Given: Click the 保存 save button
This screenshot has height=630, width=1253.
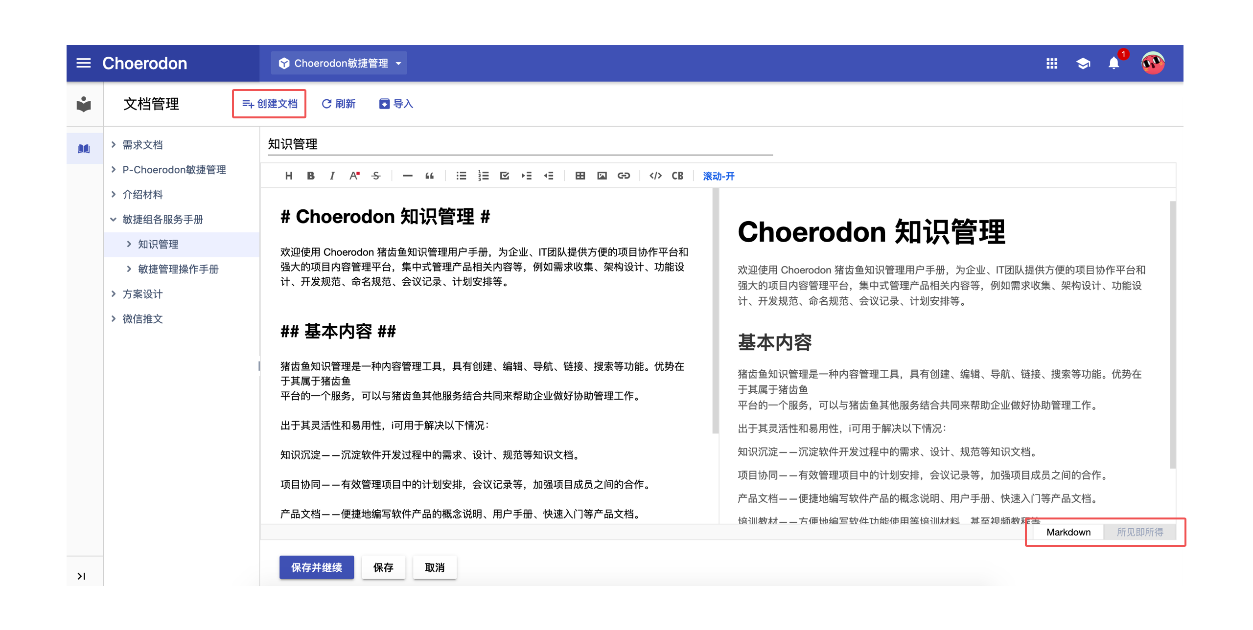Looking at the screenshot, I should tap(383, 567).
